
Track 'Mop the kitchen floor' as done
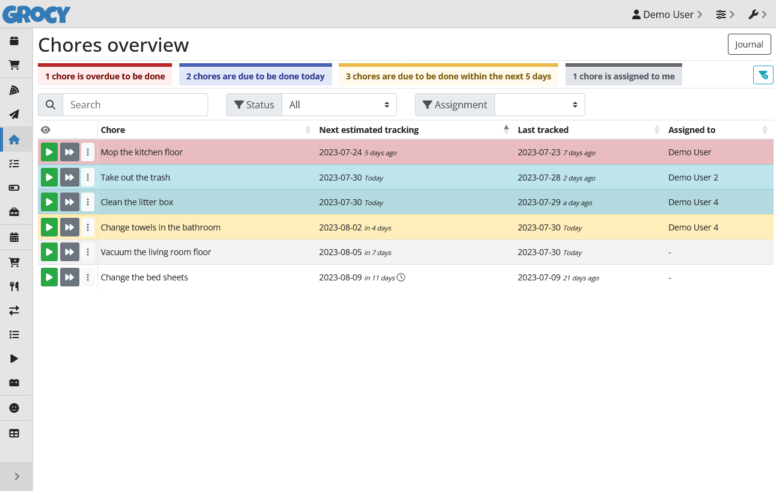click(x=49, y=152)
